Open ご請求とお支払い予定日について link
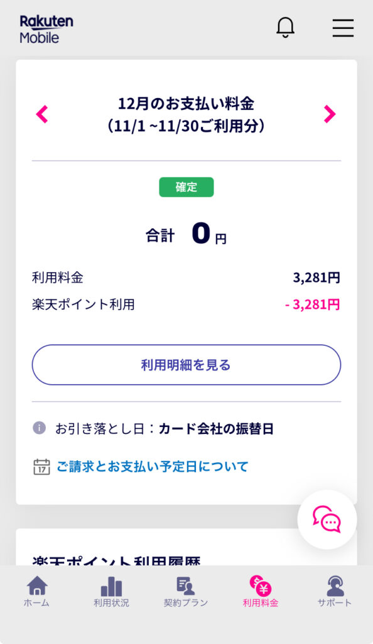The image size is (373, 644). pos(153,467)
